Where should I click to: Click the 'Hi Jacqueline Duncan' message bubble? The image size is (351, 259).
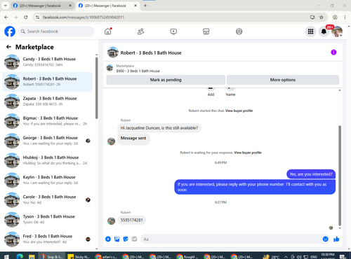[159, 128]
